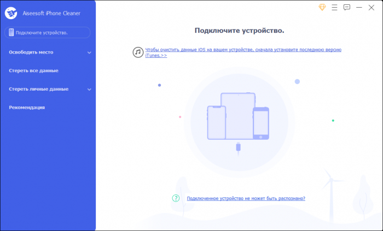Open the 'Освободить место' section
Screen dimensions: 383x231
[x=31, y=52]
